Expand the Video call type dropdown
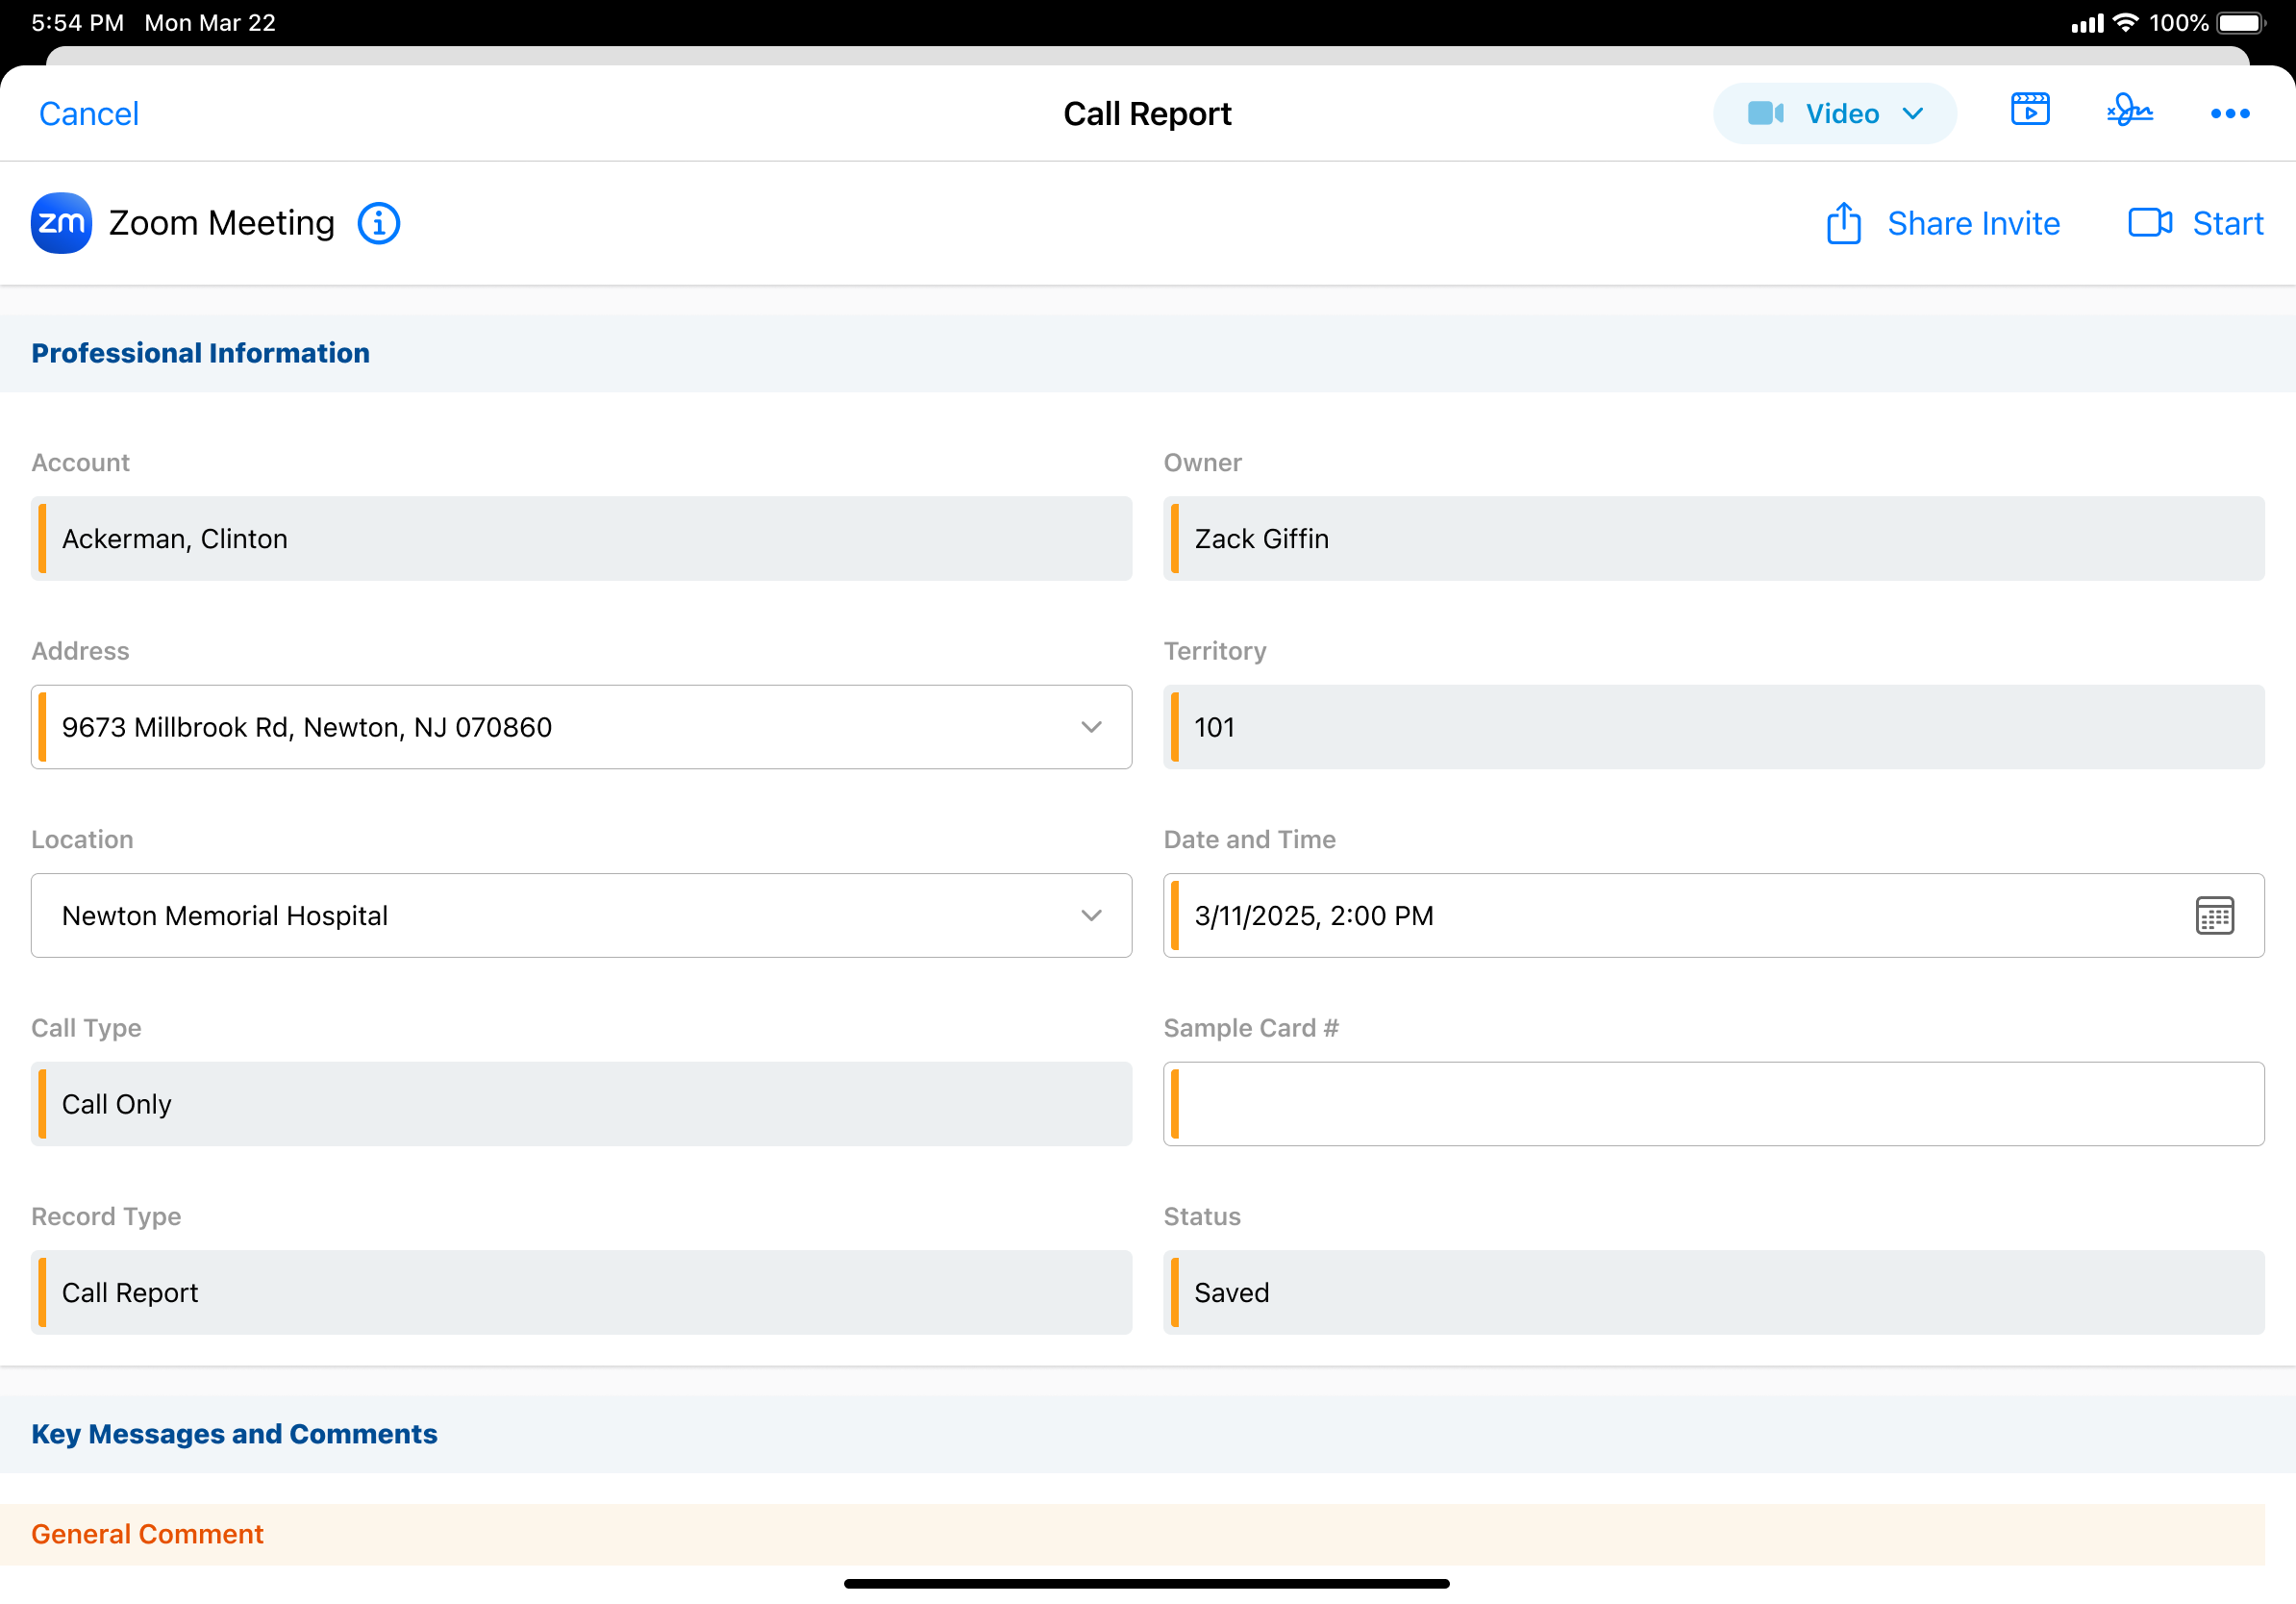The image size is (2296, 1604). click(x=1834, y=113)
